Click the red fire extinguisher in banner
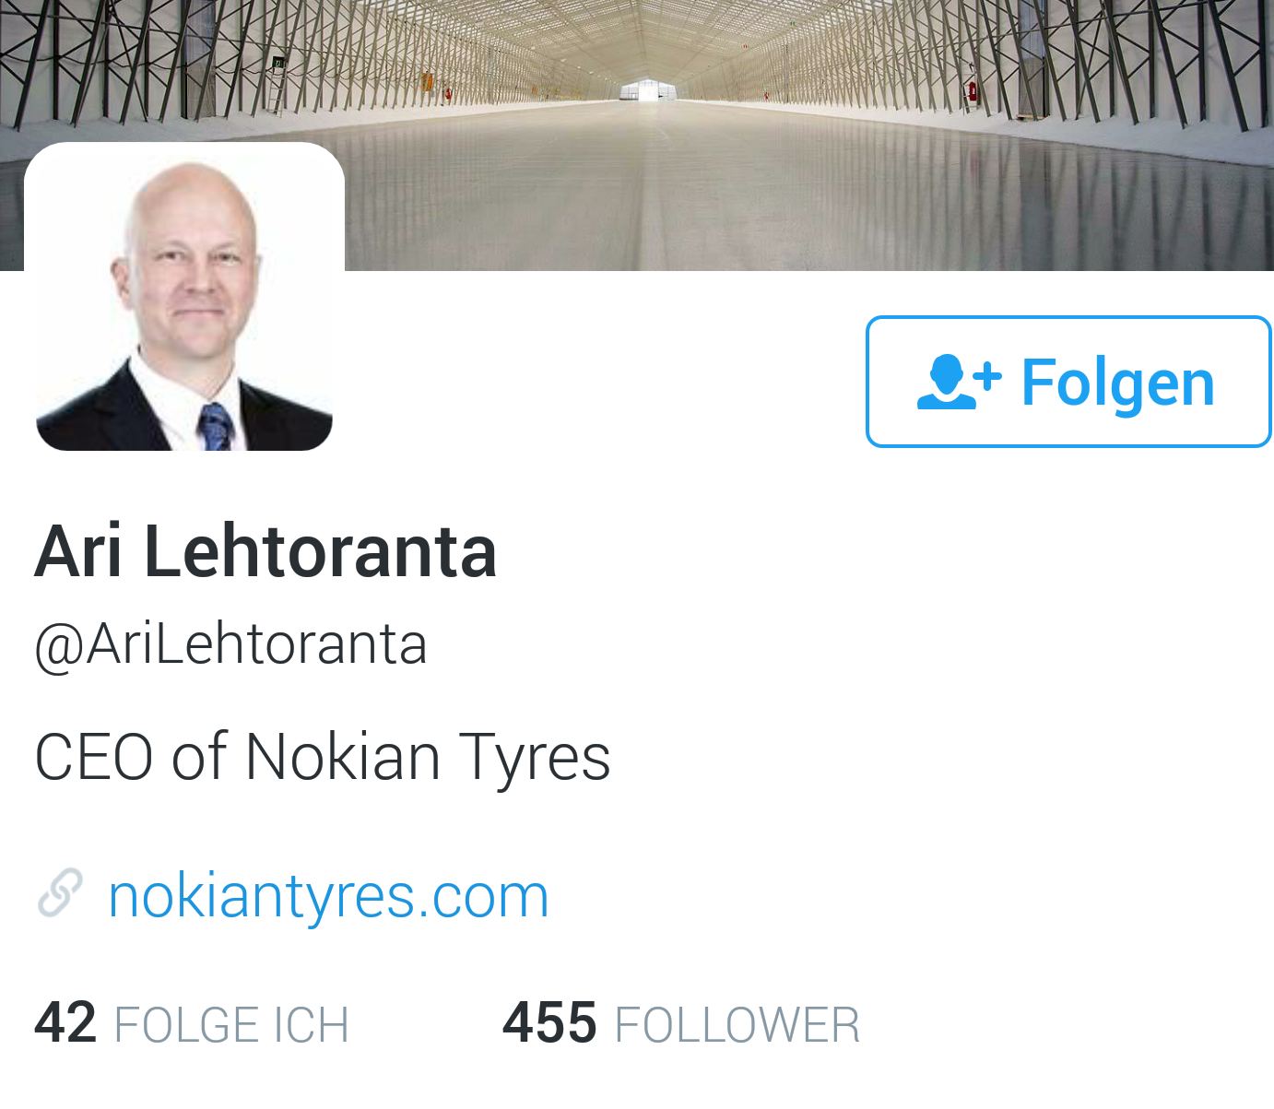The height and width of the screenshot is (1109, 1274). 972,91
